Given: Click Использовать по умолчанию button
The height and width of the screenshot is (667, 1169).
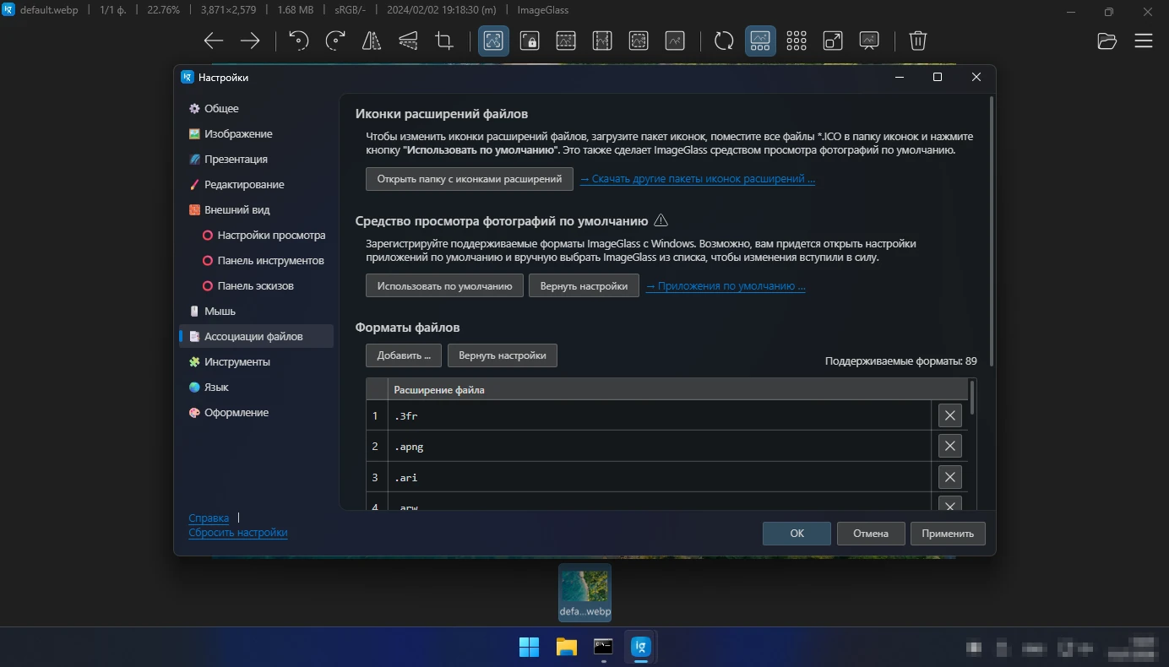Looking at the screenshot, I should coord(445,286).
